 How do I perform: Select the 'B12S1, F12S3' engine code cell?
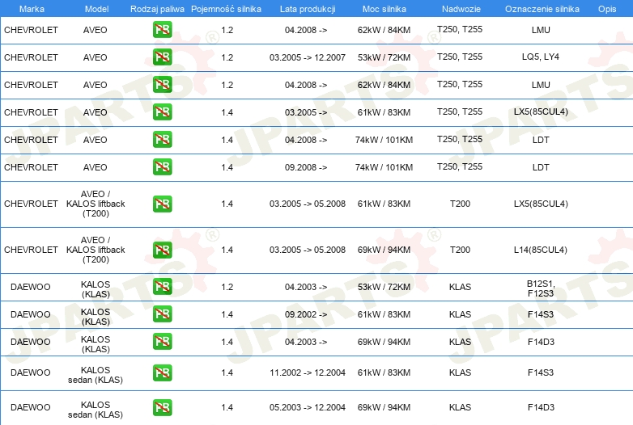pos(541,288)
